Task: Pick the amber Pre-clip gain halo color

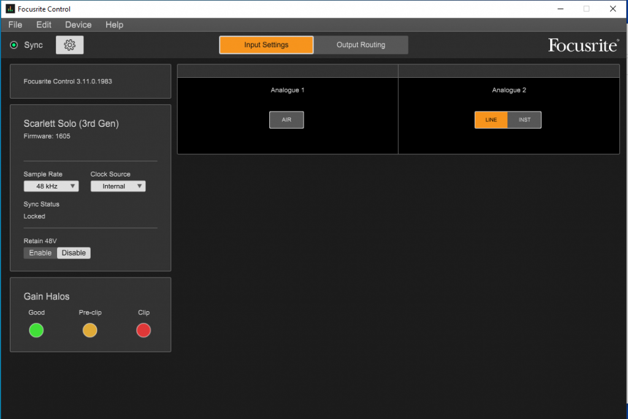Action: [x=90, y=330]
